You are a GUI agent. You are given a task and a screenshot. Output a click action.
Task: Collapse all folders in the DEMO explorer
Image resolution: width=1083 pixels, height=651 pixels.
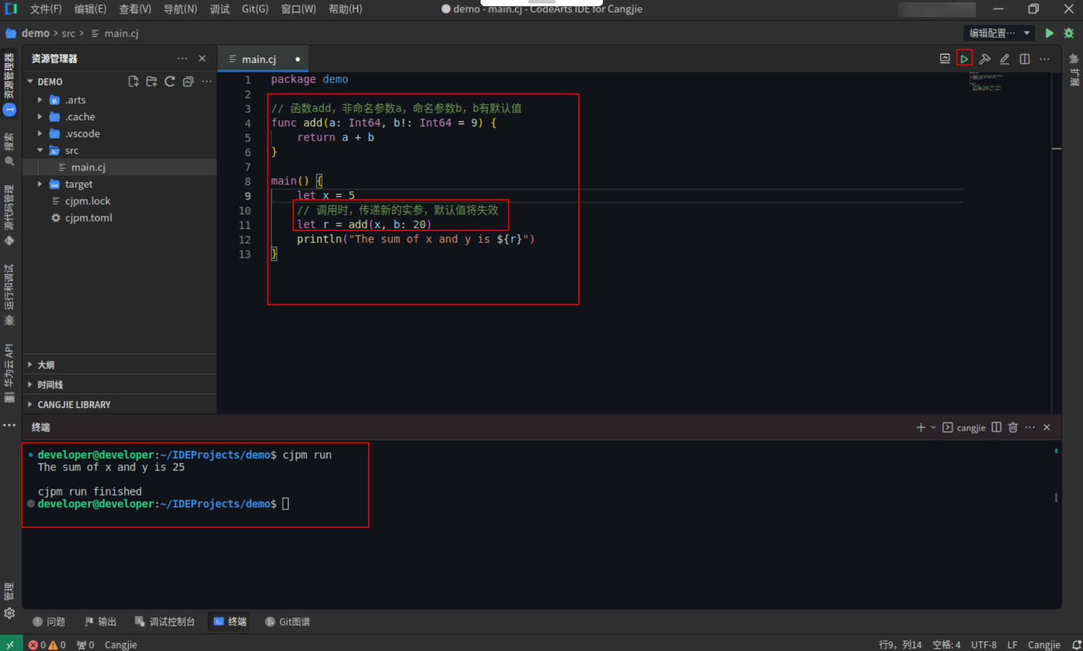click(188, 82)
